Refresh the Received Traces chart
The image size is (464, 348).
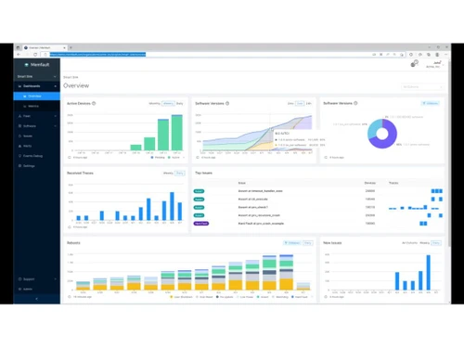[70, 227]
